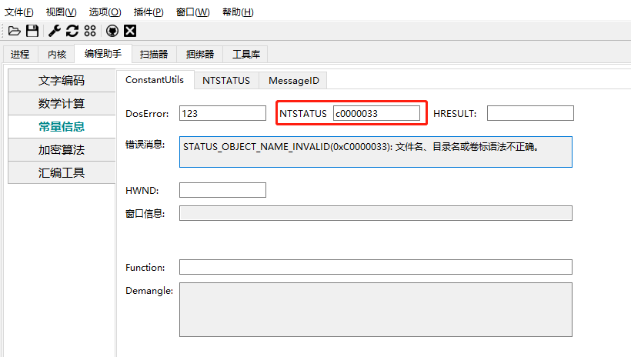
Task: Switch to the NTSTATUS sub-tab
Action: pyautogui.click(x=226, y=81)
